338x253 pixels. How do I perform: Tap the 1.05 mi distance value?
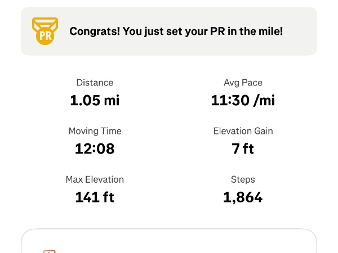pos(95,101)
